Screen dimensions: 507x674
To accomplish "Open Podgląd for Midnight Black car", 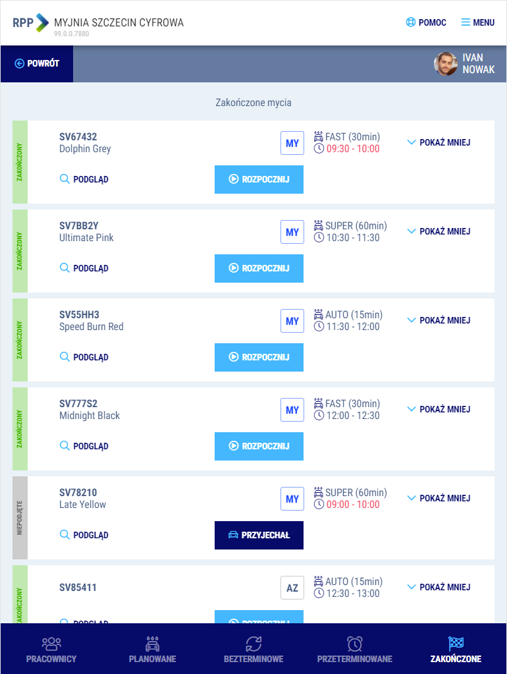I will [x=84, y=446].
